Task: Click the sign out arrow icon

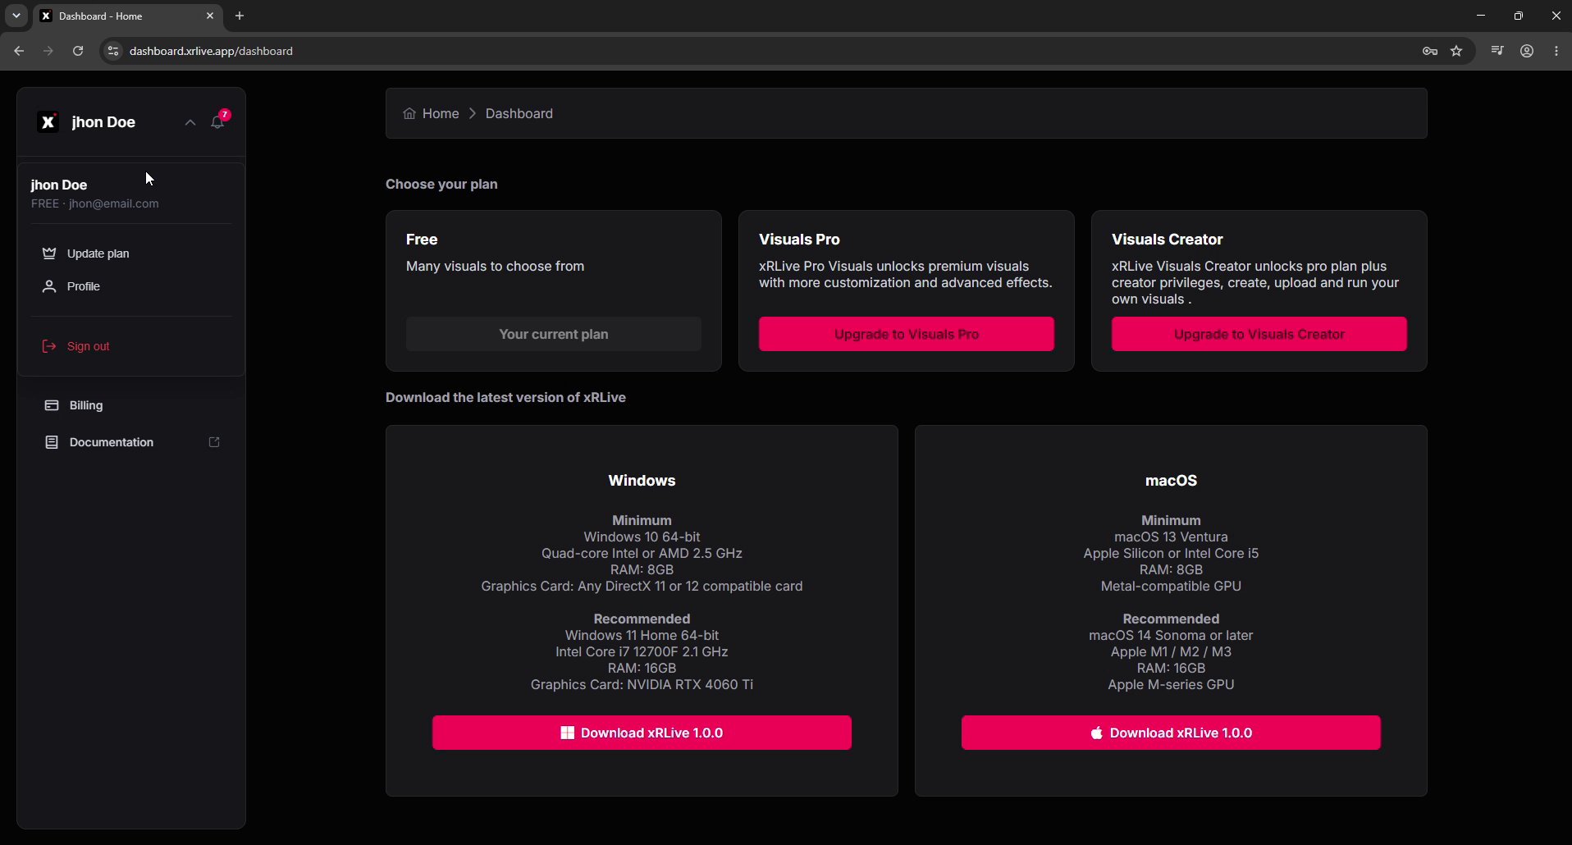Action: click(49, 346)
